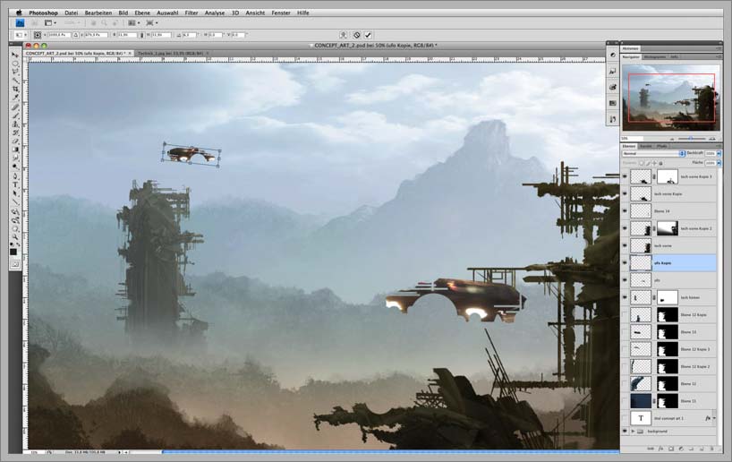This screenshot has width=732, height=462.
Task: Select the Polygonal Lasso tool
Action: point(15,72)
